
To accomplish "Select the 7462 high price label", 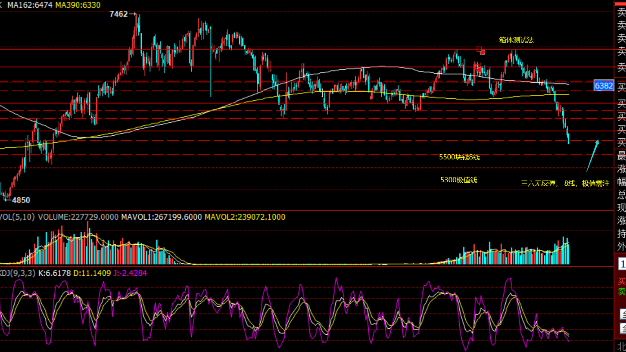I will point(118,14).
